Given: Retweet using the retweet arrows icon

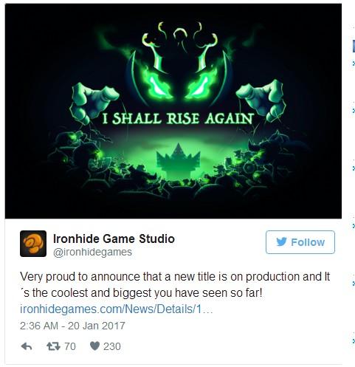Looking at the screenshot, I should [x=53, y=346].
